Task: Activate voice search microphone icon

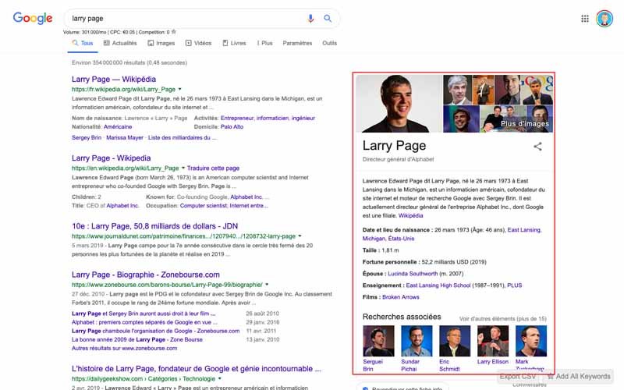Action: pos(310,18)
